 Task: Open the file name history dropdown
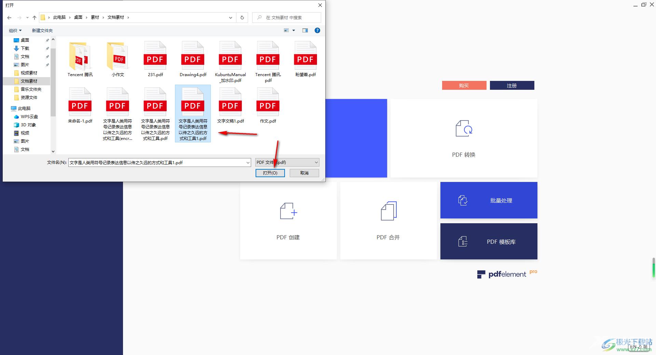point(248,162)
